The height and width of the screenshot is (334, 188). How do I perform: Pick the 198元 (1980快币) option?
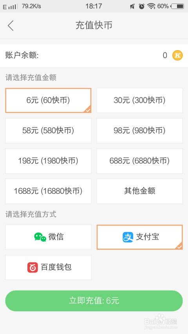pyautogui.click(x=48, y=161)
